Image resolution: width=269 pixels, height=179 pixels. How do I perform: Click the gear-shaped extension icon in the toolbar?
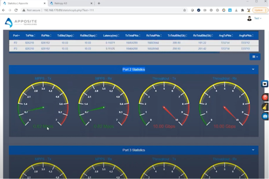point(217,10)
